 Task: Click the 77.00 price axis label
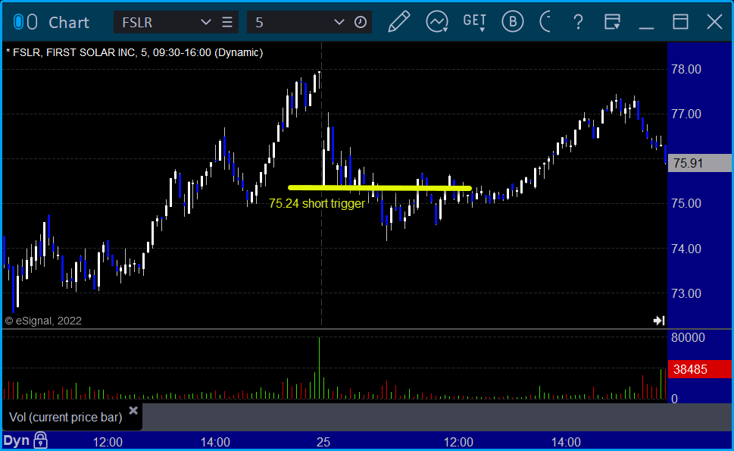(686, 114)
